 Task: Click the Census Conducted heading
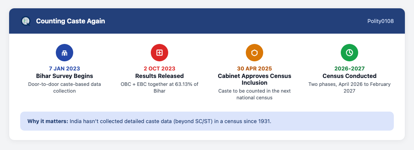pyautogui.click(x=349, y=76)
